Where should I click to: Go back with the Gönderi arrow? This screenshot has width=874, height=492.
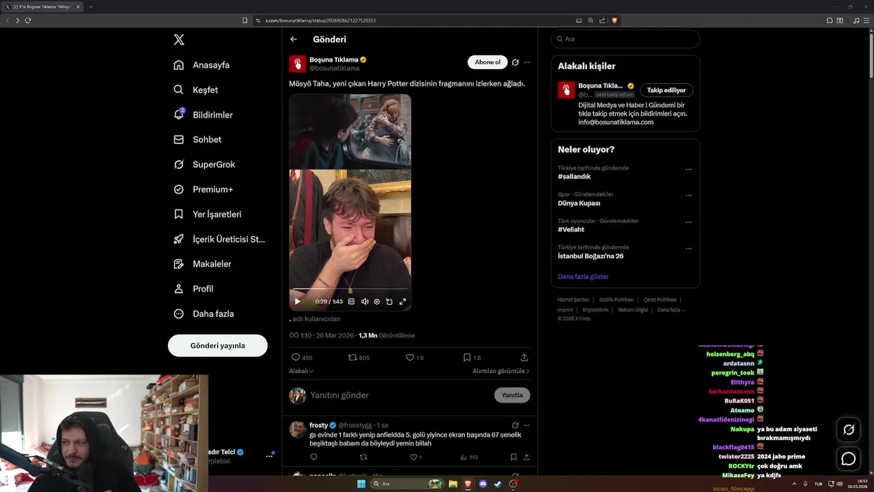[294, 39]
